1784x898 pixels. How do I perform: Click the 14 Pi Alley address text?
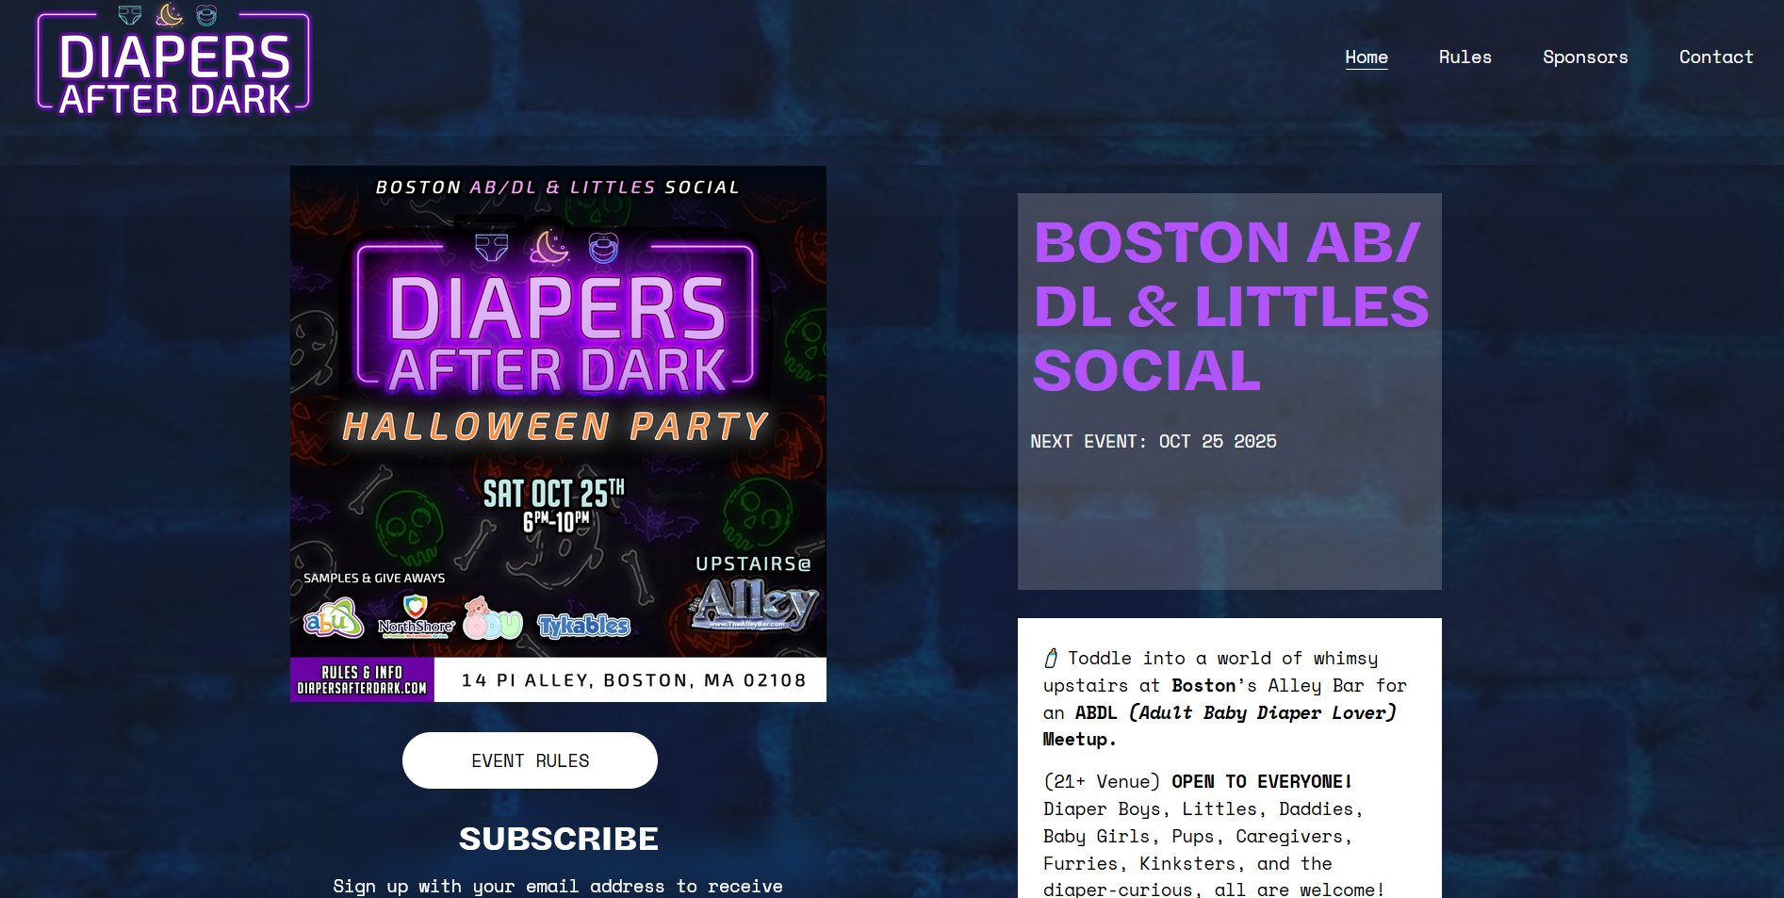tap(633, 680)
